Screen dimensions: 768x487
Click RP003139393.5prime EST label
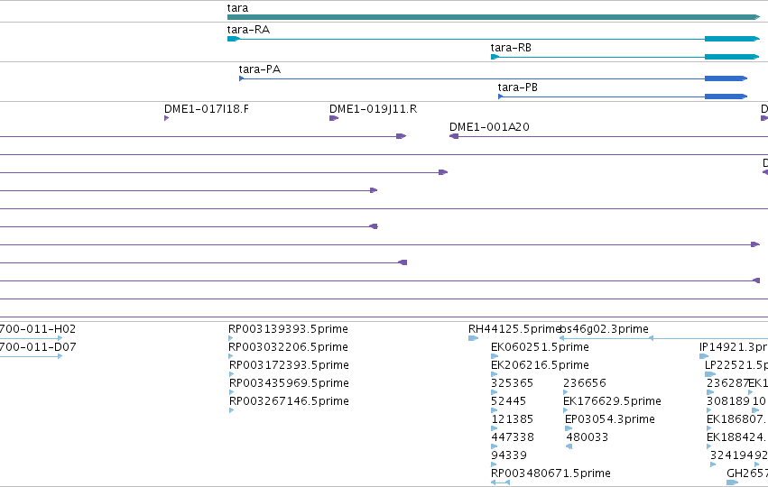coord(289,329)
